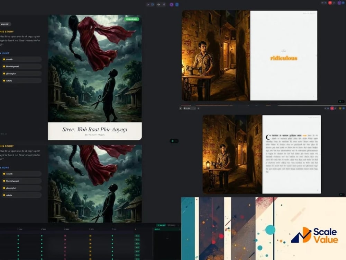
Task: Click the yellow round icon below the 'ridiculous' page
Action: pos(340,108)
